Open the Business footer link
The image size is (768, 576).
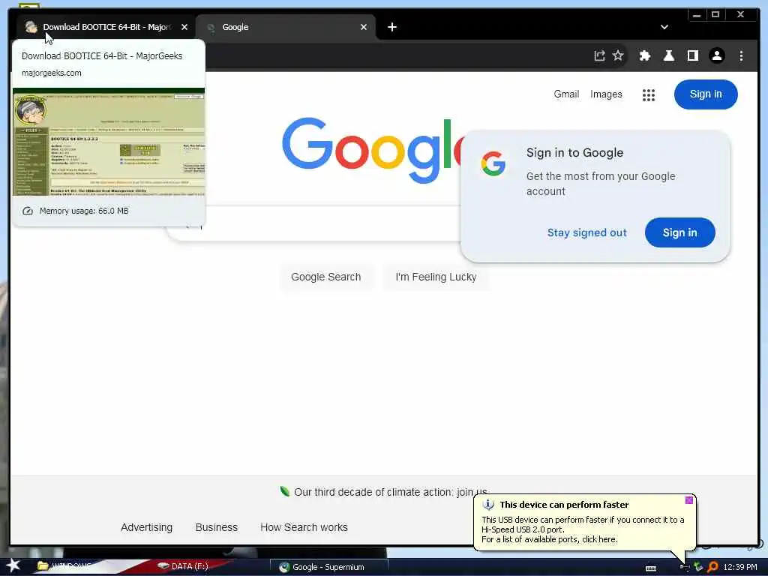[x=216, y=527]
